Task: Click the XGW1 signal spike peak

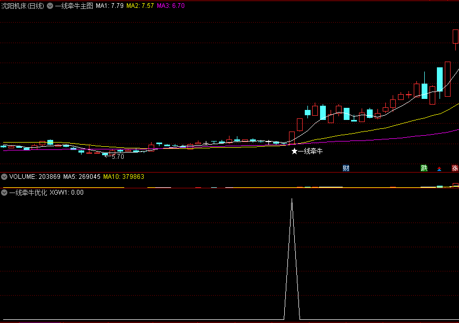Action: tap(292, 199)
